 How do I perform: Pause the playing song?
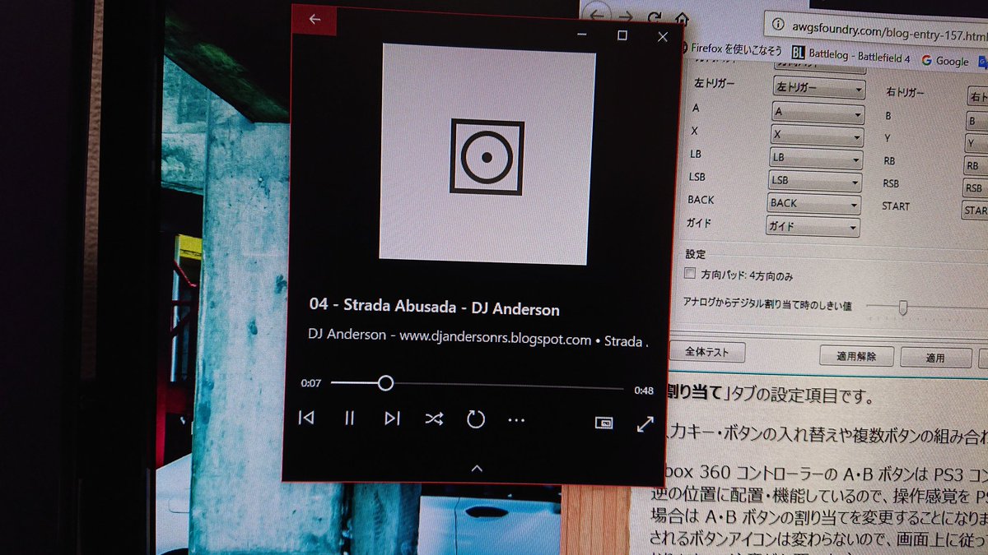(349, 419)
